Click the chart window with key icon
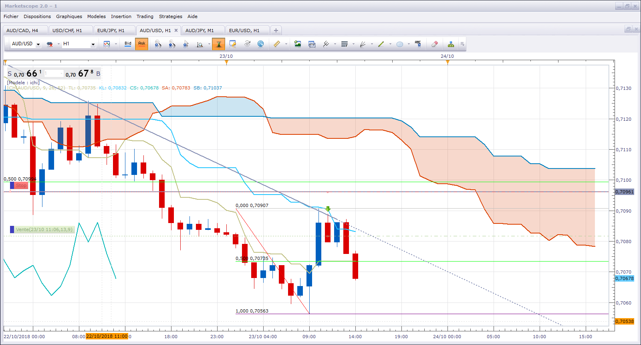 pyautogui.click(x=233, y=44)
